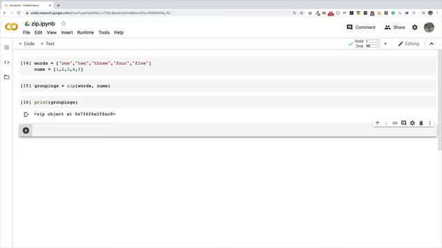442x248 pixels.
Task: Select cell 15 with zip(words, nums)
Action: (x=228, y=85)
